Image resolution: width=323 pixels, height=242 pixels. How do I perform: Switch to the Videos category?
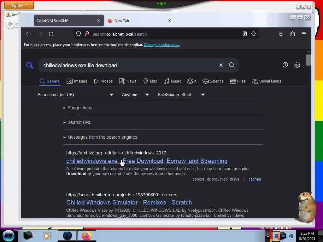[103, 81]
